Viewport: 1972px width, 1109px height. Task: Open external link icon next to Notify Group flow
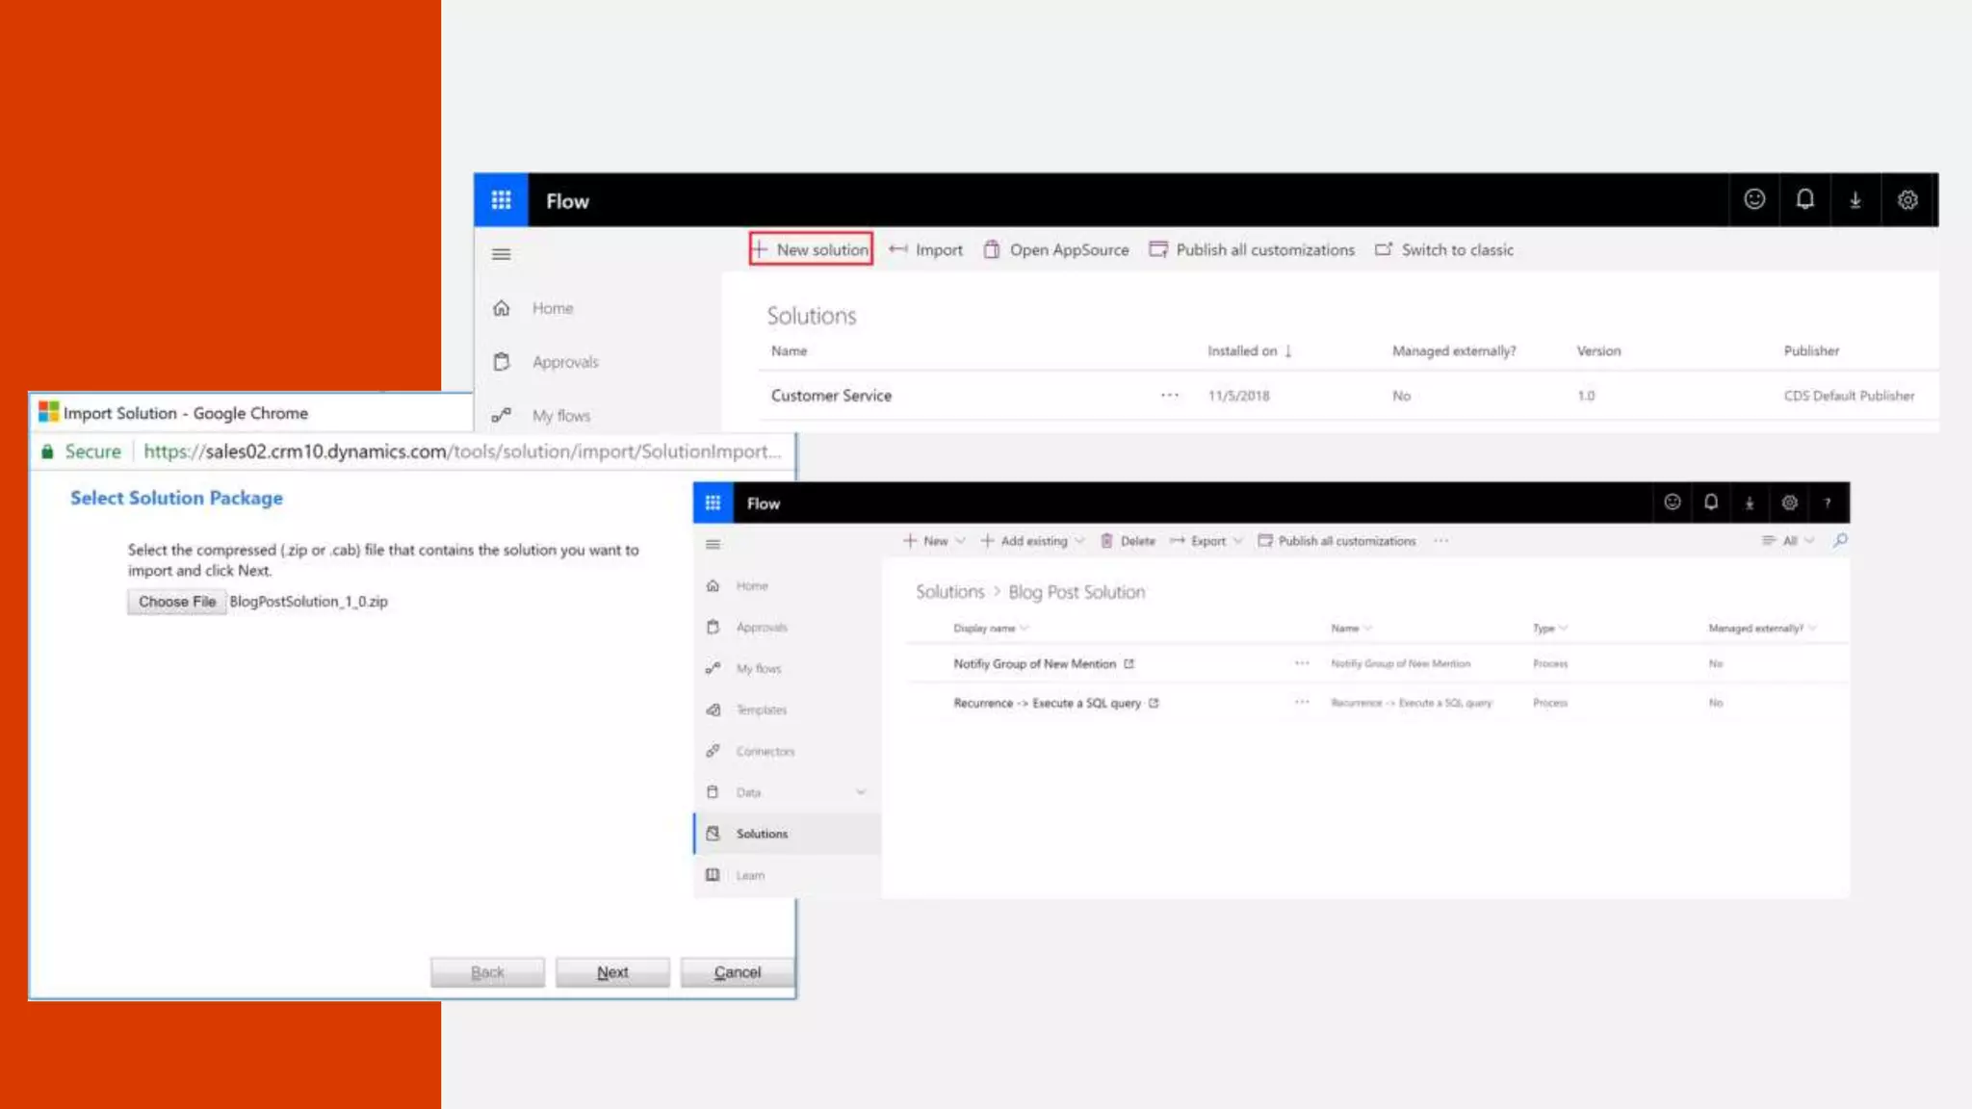pos(1129,664)
